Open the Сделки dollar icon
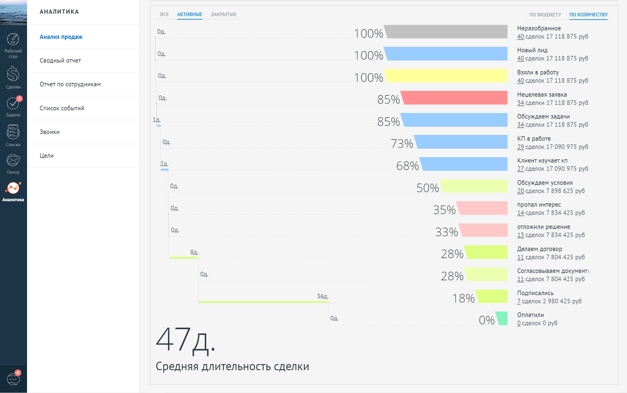Viewport: 627px width, 393px height. coord(13,74)
